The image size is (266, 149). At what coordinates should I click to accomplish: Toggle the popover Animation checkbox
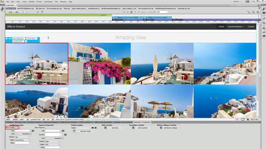[x=63, y=138]
